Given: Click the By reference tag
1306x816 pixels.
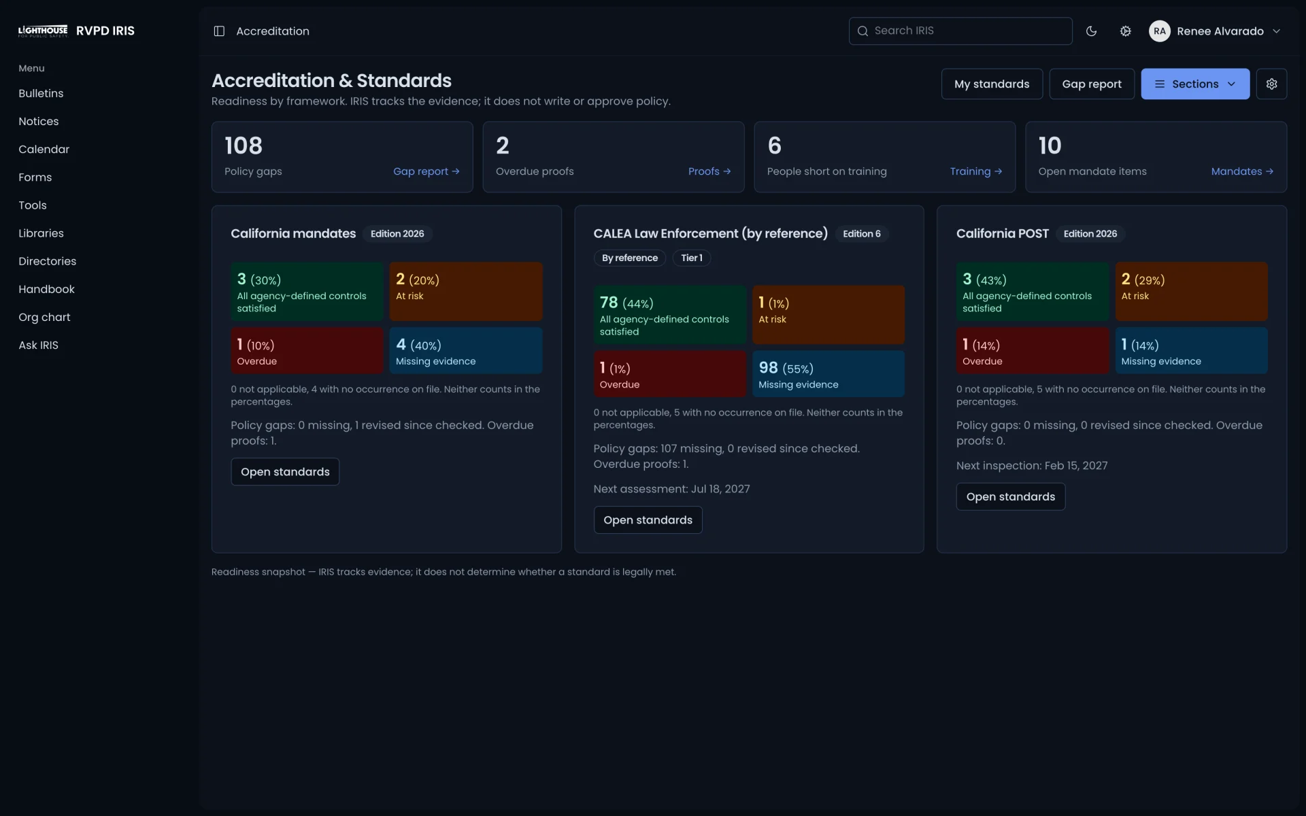Looking at the screenshot, I should pos(629,258).
